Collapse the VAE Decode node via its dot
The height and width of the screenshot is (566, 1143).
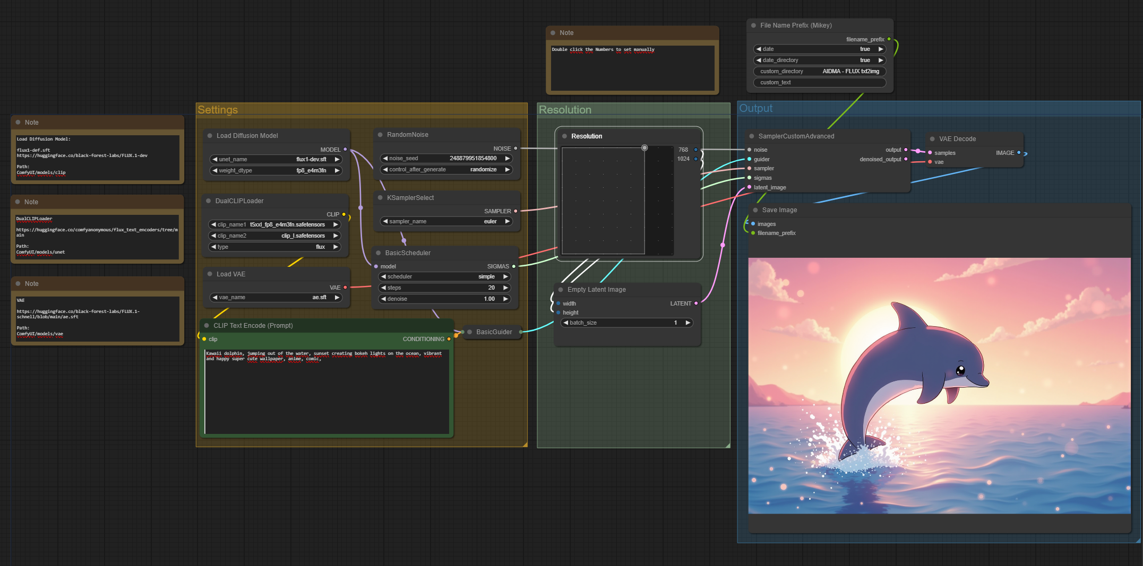click(932, 139)
